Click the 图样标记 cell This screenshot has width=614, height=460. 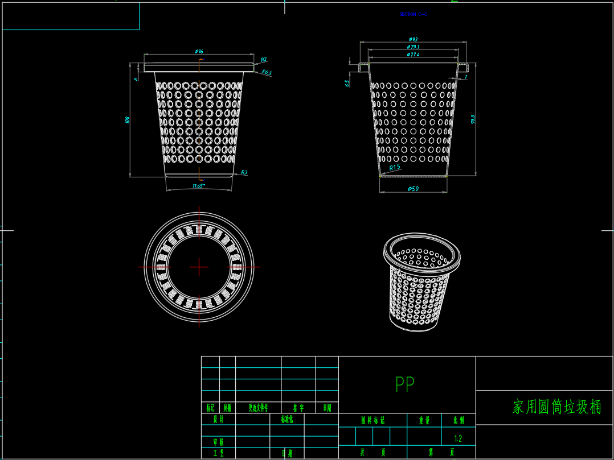[x=373, y=420]
